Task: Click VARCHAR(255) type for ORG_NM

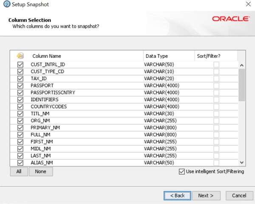Action: point(160,121)
